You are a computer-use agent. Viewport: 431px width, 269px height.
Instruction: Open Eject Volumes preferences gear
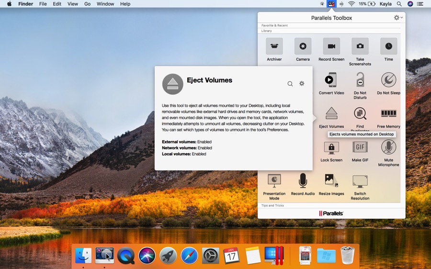pyautogui.click(x=302, y=83)
